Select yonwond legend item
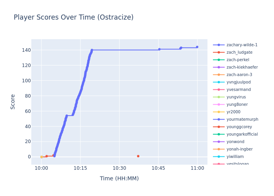 pos(235,142)
